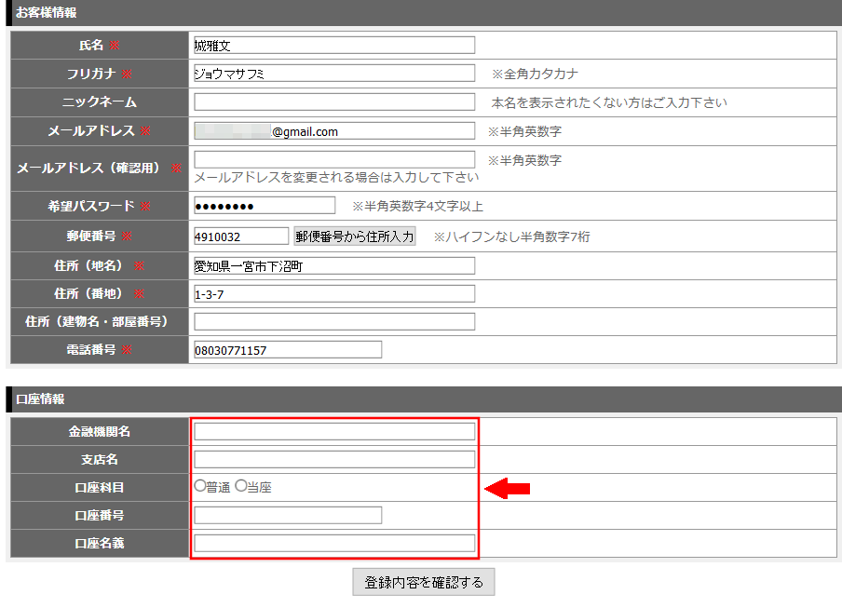
Task: Click the 電話番号 field showing 08030771157
Action: 288,349
